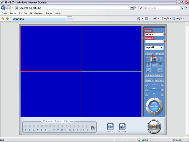
Task: Click Live Search magnifier icon
Action: (183, 8)
